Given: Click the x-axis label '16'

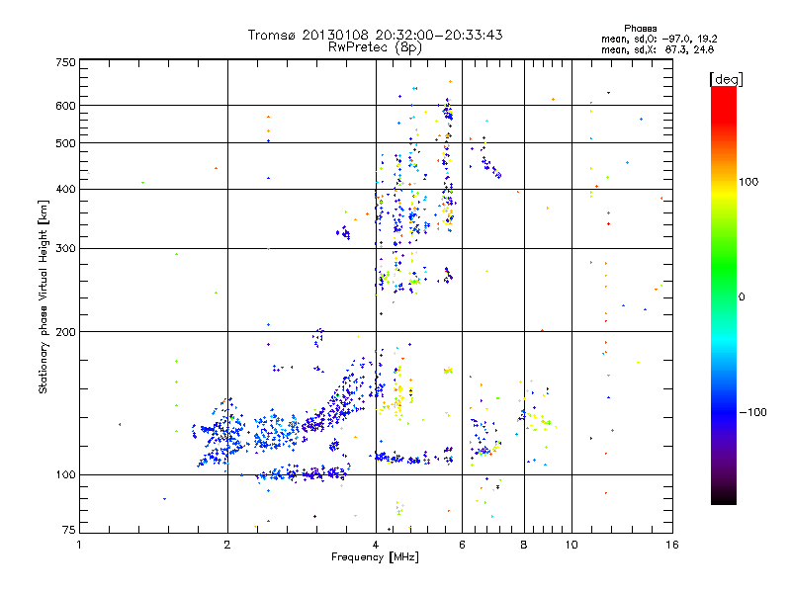Looking at the screenshot, I should pyautogui.click(x=672, y=545).
